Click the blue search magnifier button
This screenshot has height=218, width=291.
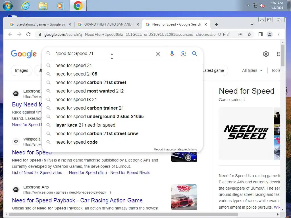tap(194, 54)
